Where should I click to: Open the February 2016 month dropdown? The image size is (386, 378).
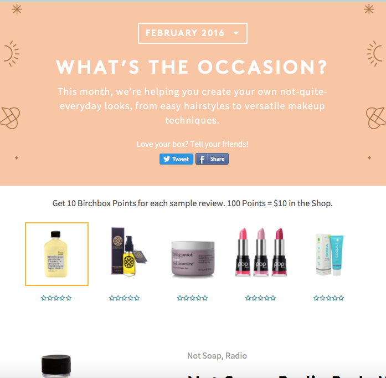(x=193, y=33)
